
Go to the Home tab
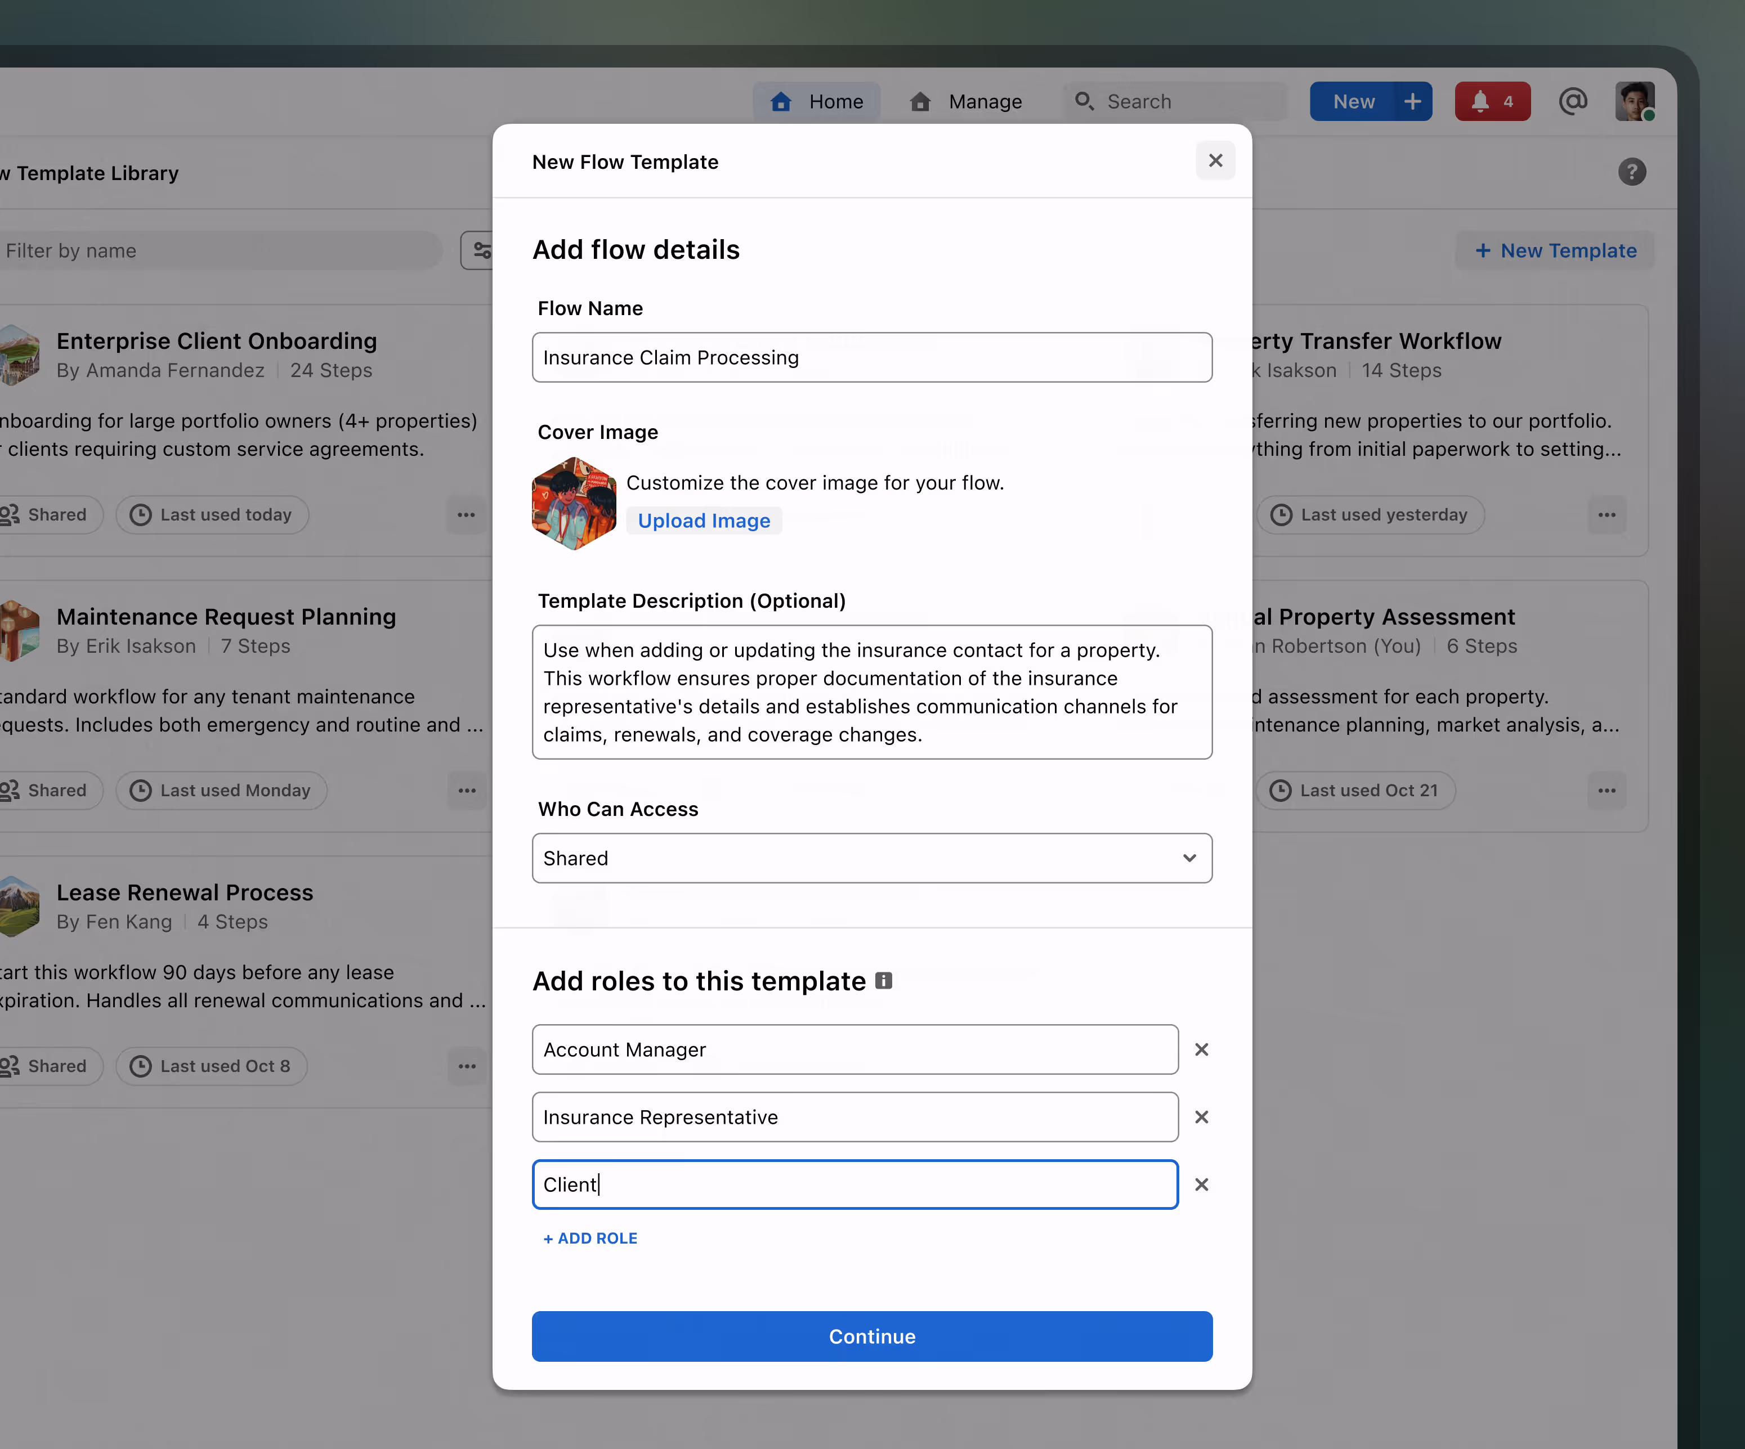tap(816, 101)
